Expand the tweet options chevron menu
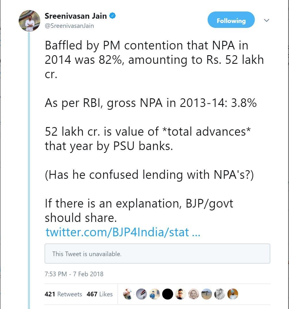Viewport: 289px width, 309px height. coord(267,20)
